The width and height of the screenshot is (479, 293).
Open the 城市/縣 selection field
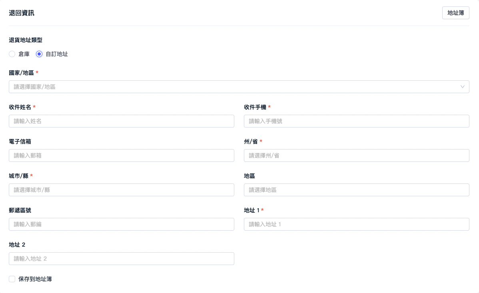click(122, 190)
